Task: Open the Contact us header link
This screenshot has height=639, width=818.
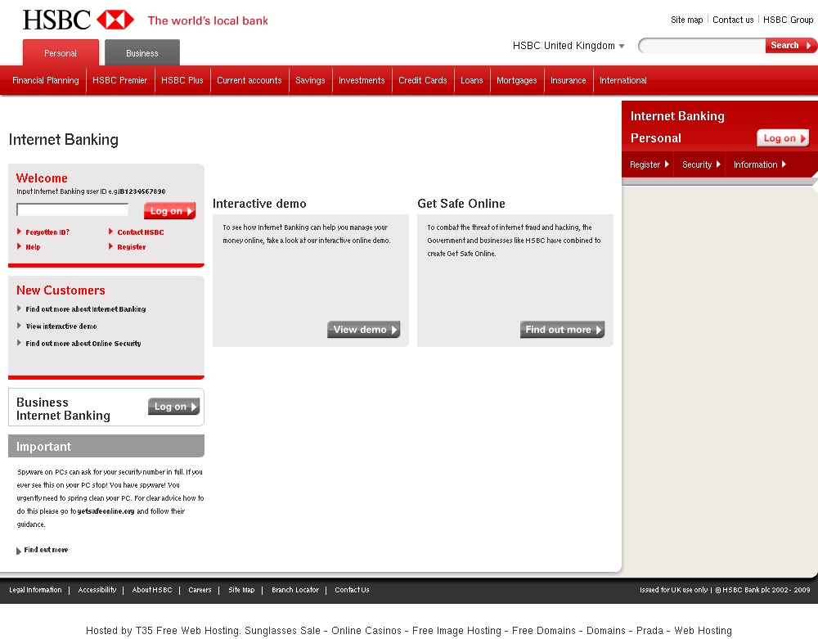Action: pos(733,20)
